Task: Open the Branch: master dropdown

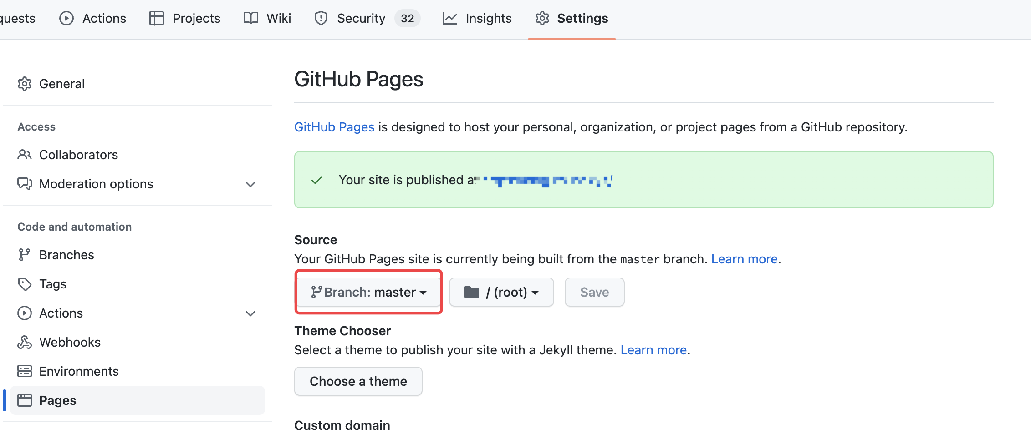Action: pyautogui.click(x=369, y=292)
